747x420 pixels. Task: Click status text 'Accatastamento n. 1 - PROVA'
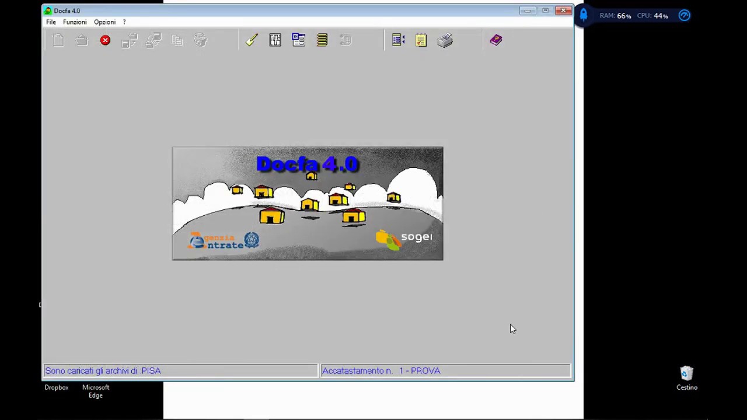381,371
